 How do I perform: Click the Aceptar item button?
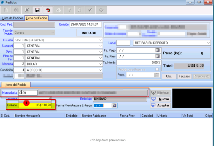tap(160, 105)
